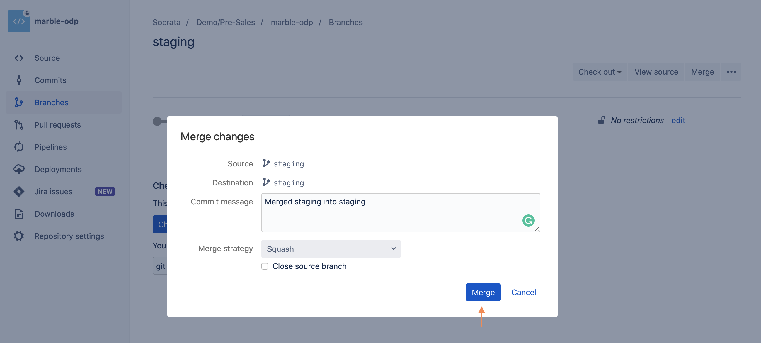
Task: Click the Grammarly icon in commit message
Action: click(x=528, y=220)
